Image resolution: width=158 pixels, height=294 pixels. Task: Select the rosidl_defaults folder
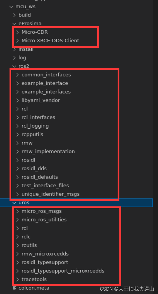coord(40,177)
